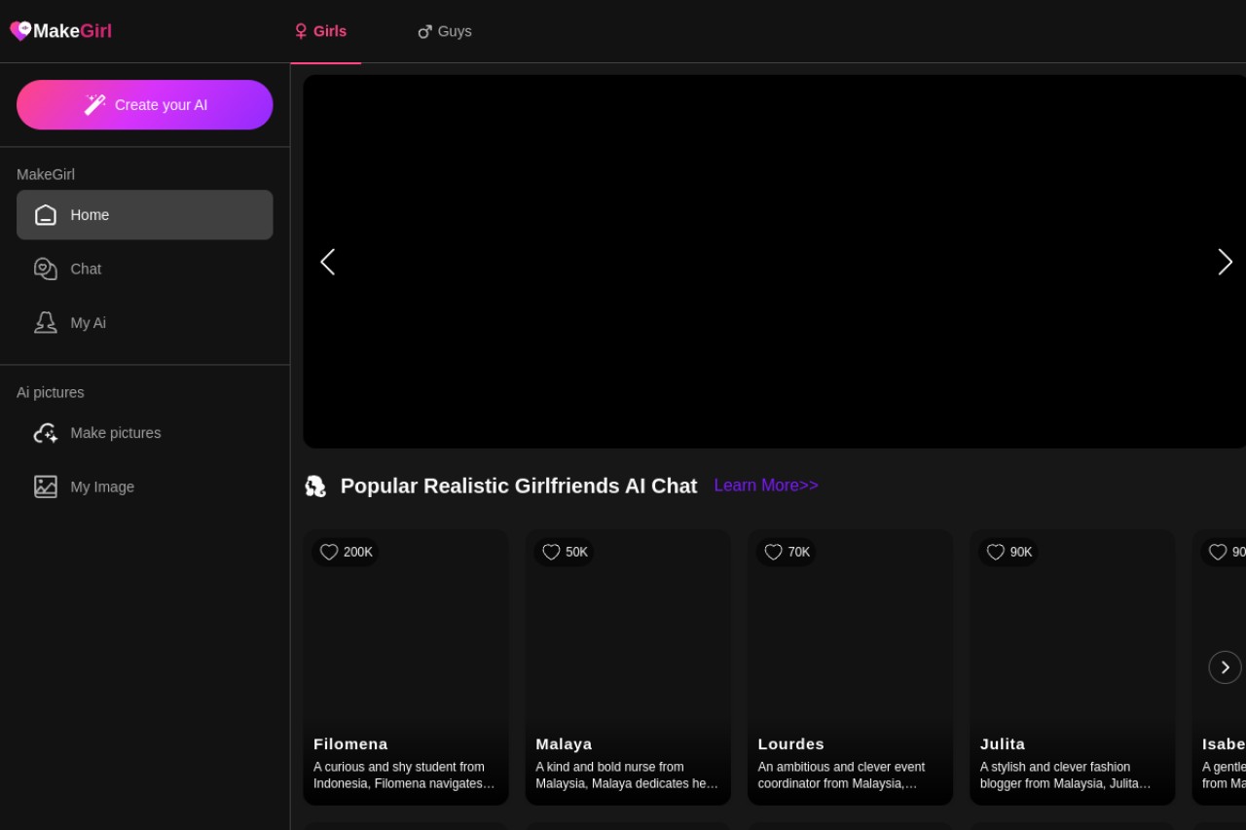Open Julita's profile card
Viewport: 1246px width, 830px height.
point(1072,668)
